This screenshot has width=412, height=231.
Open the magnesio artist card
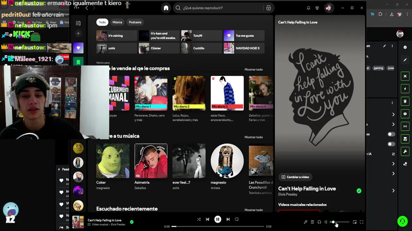coord(227,167)
